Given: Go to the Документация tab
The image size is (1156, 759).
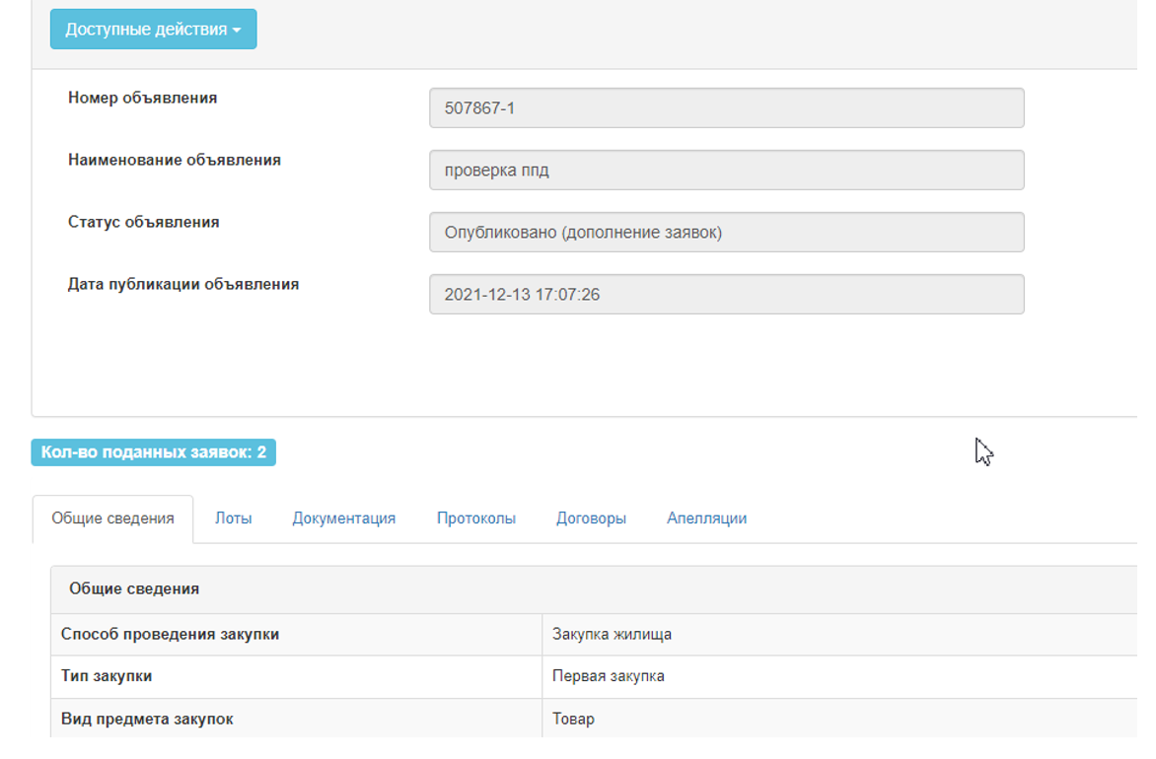Looking at the screenshot, I should pos(343,518).
